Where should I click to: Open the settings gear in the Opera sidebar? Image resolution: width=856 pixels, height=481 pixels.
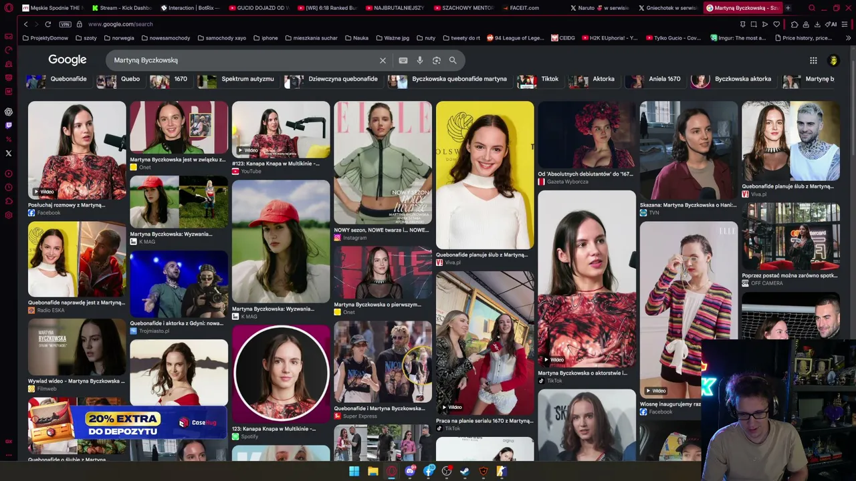(x=9, y=215)
